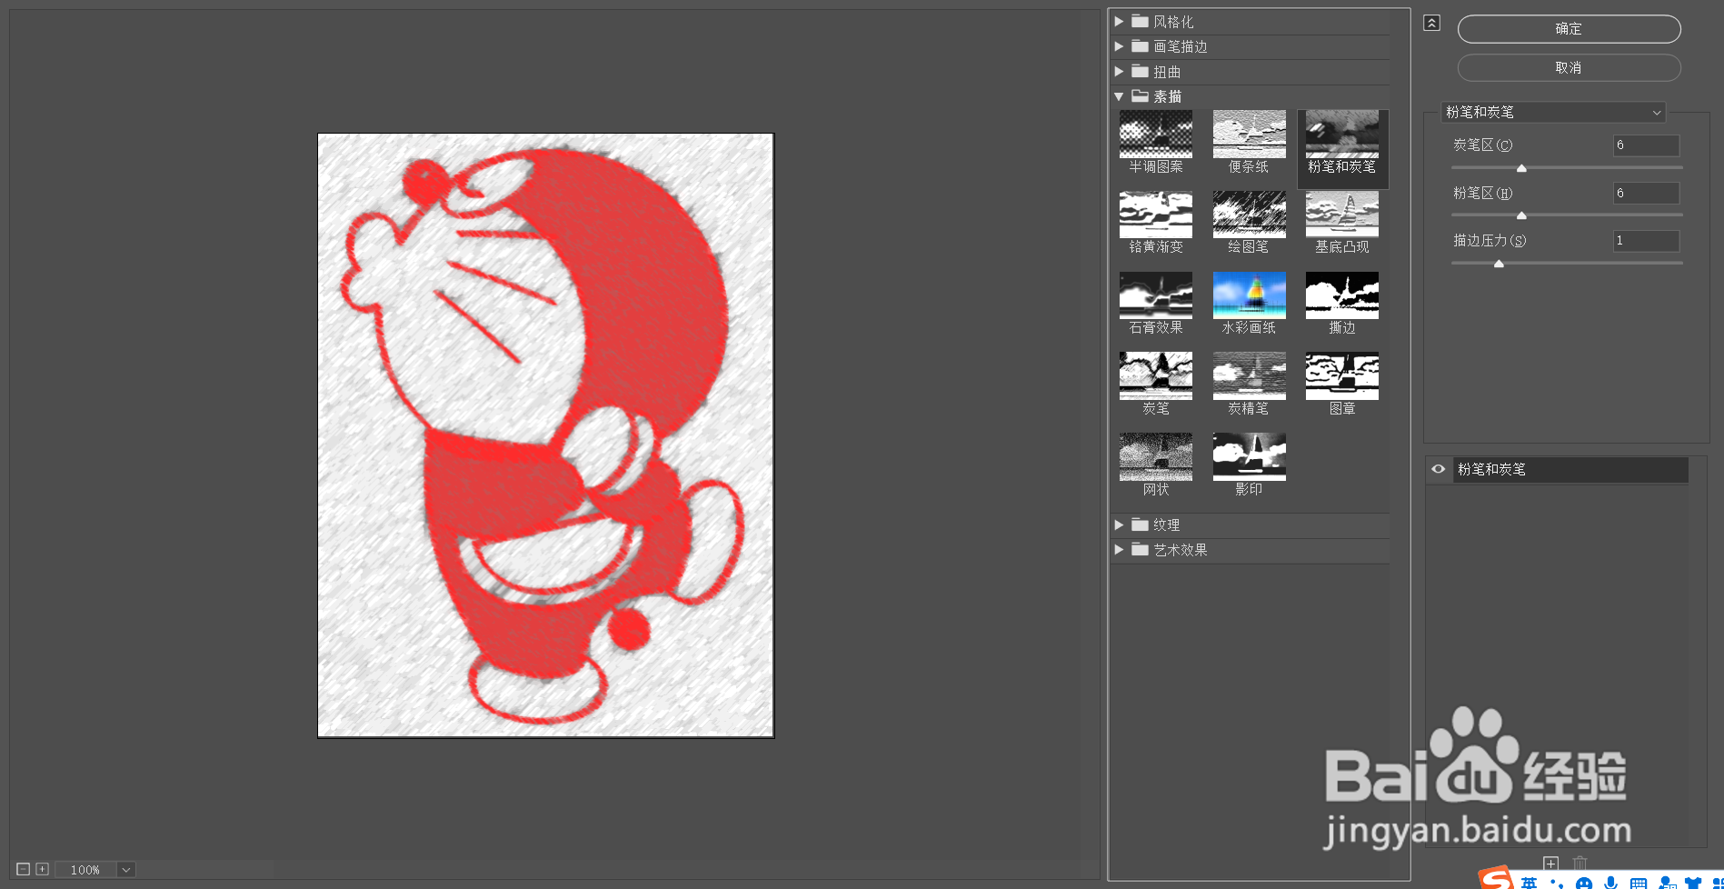Open the 100% zoom level dropdown
This screenshot has height=889, width=1724.
pos(126,870)
